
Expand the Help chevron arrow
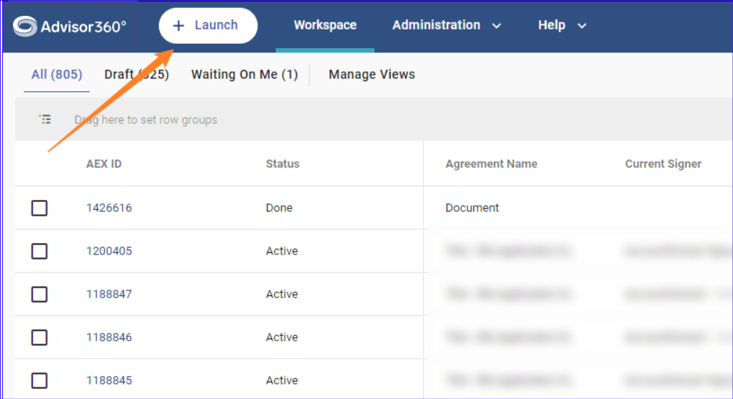coord(581,26)
